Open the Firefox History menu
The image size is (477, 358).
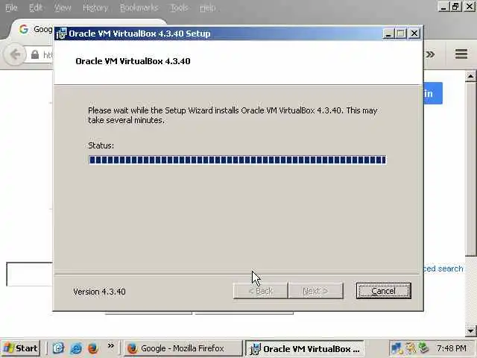(95, 7)
